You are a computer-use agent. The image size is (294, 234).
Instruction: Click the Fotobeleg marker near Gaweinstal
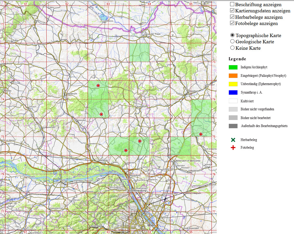coord(201,134)
